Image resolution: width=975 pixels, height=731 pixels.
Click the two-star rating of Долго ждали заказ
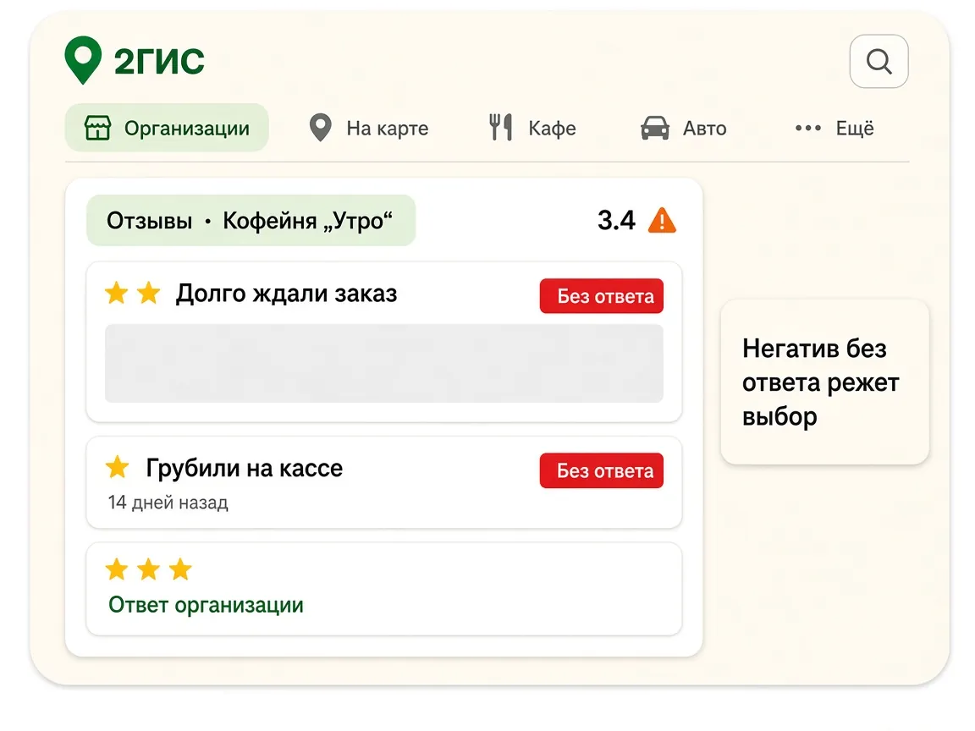coord(132,293)
